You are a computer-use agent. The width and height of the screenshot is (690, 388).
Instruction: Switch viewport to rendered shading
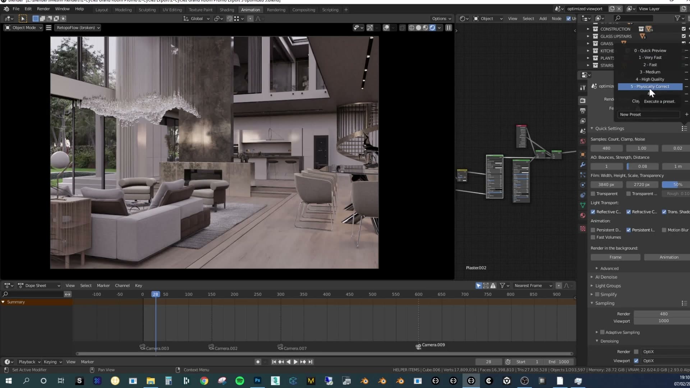(432, 28)
